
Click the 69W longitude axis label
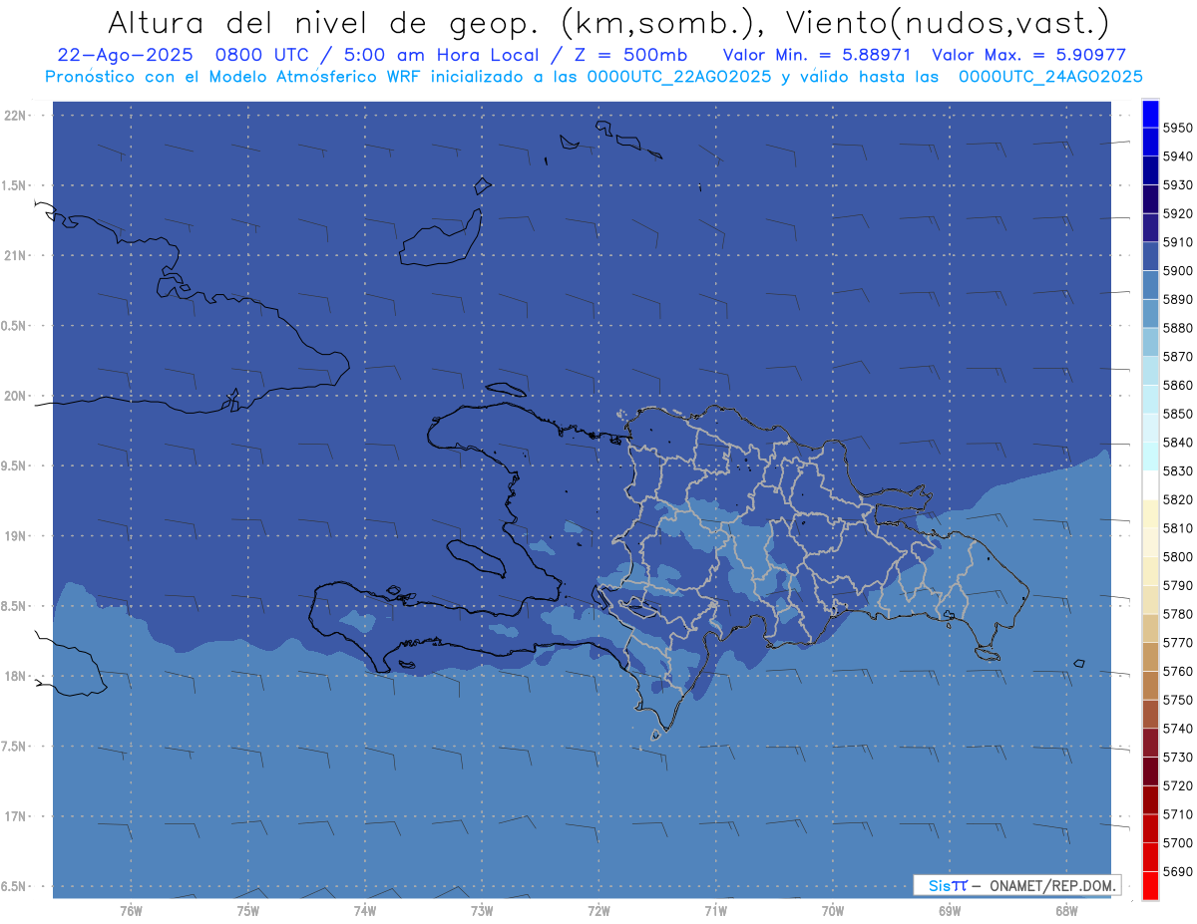click(x=949, y=911)
